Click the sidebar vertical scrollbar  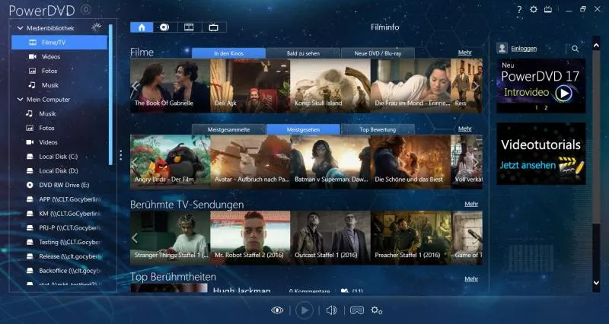[x=110, y=94]
